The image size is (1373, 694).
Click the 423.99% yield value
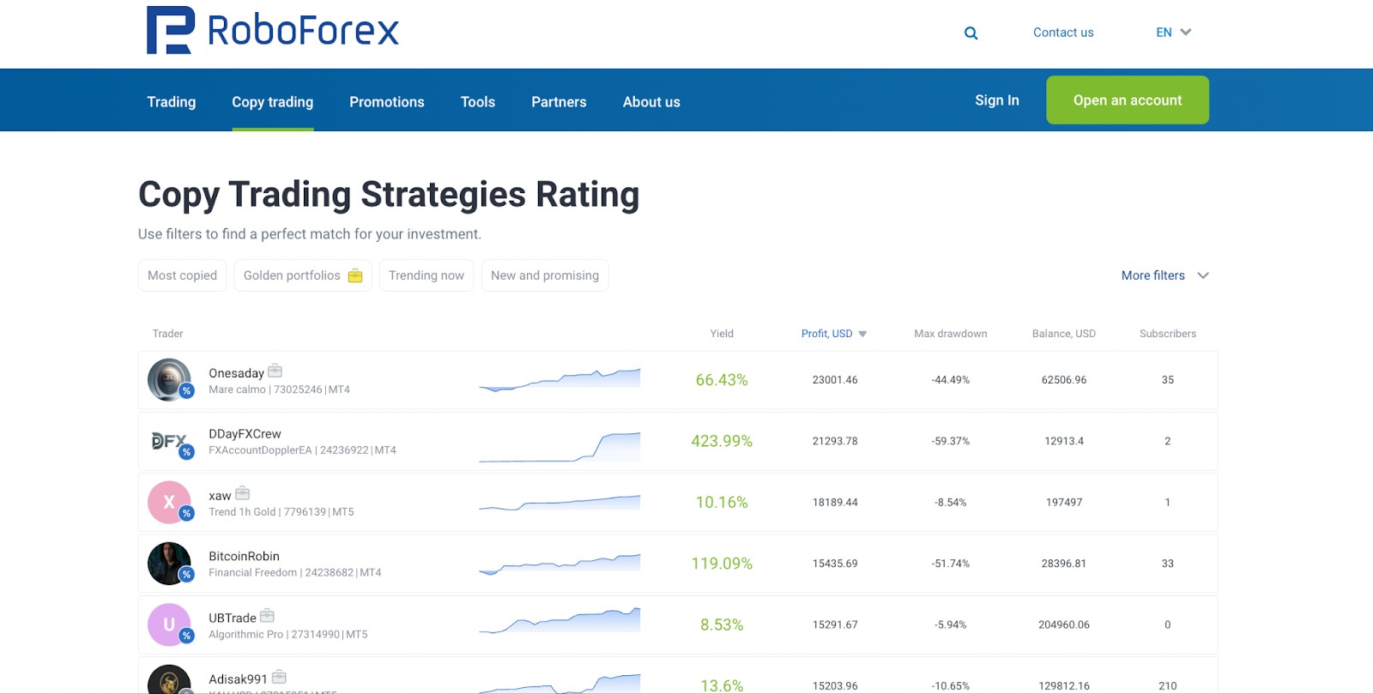click(x=722, y=441)
